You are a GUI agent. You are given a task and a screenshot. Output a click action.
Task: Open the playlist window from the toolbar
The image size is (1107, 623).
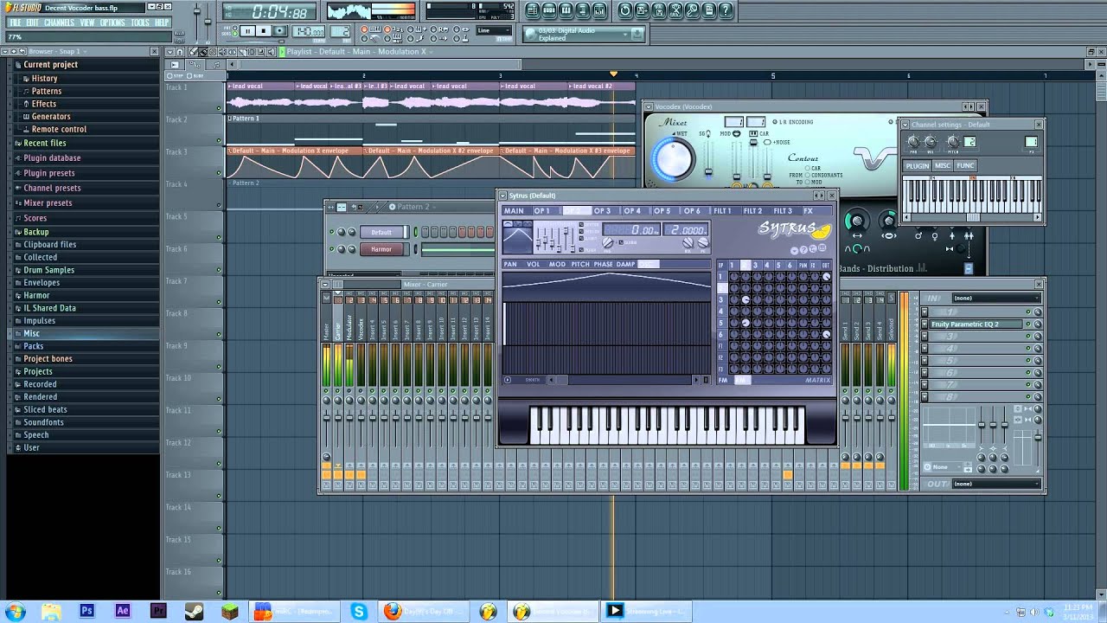pyautogui.click(x=533, y=10)
